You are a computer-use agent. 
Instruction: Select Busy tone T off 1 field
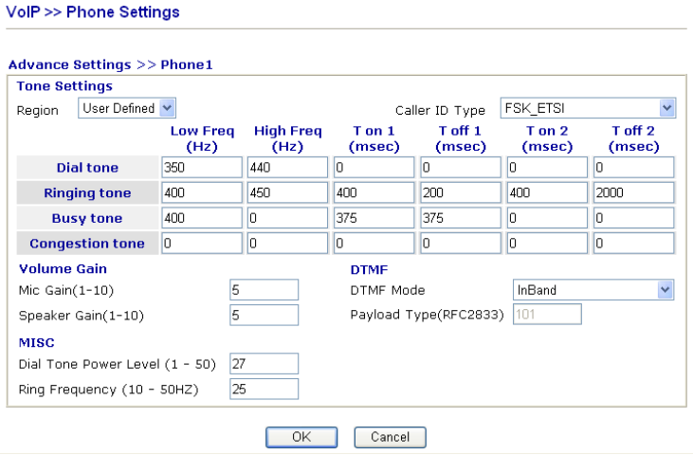460,218
